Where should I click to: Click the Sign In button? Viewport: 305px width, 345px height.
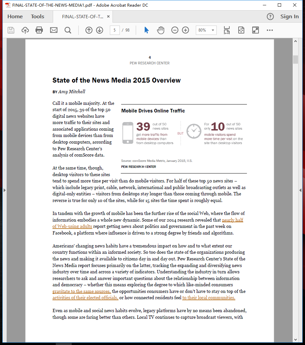point(289,17)
